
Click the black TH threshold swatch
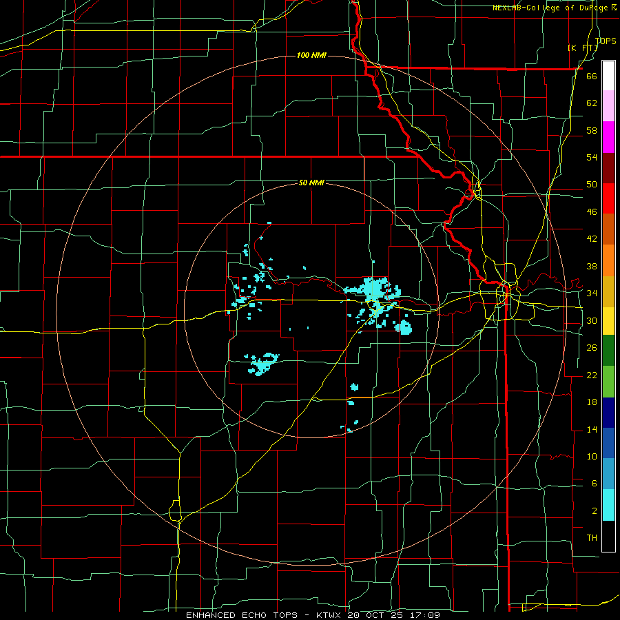point(608,536)
